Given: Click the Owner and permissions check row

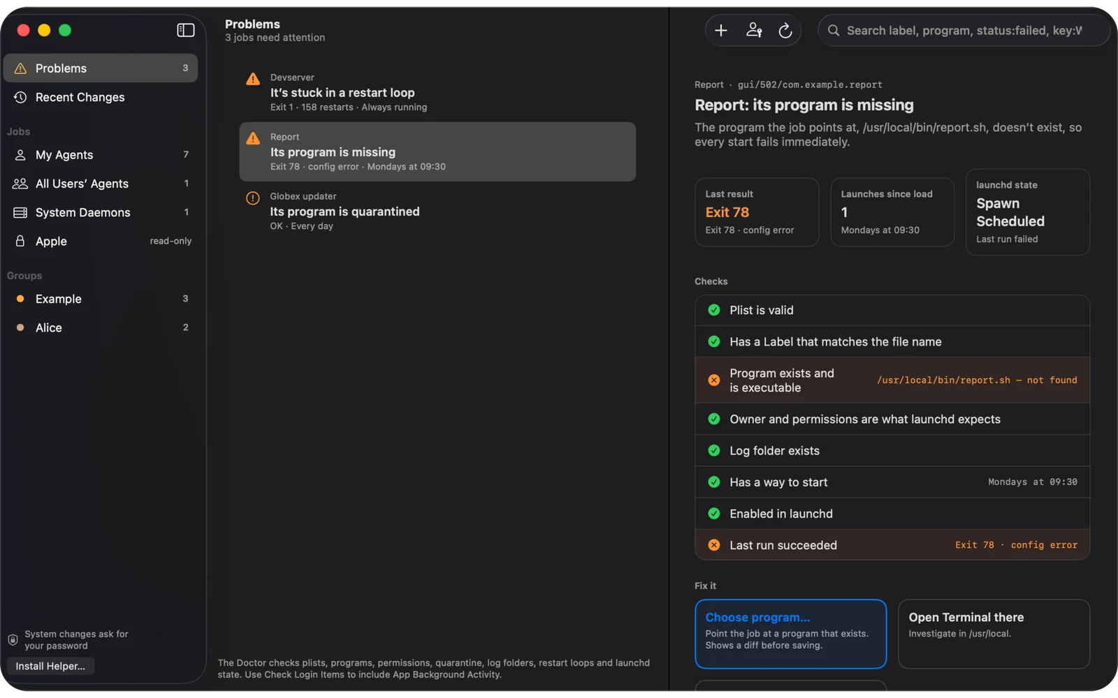Looking at the screenshot, I should coord(892,419).
